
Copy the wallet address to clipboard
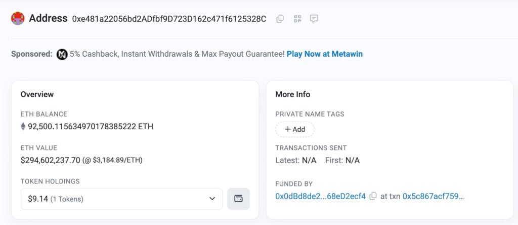pyautogui.click(x=280, y=19)
